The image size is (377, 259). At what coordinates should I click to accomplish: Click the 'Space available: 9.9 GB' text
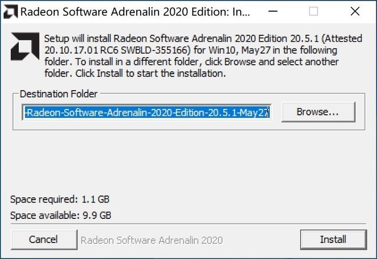tap(61, 215)
